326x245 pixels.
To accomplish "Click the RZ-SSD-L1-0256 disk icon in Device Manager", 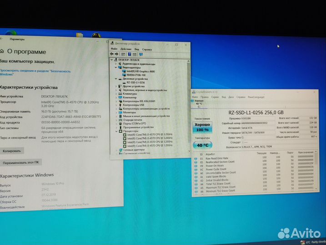I will point(124,83).
